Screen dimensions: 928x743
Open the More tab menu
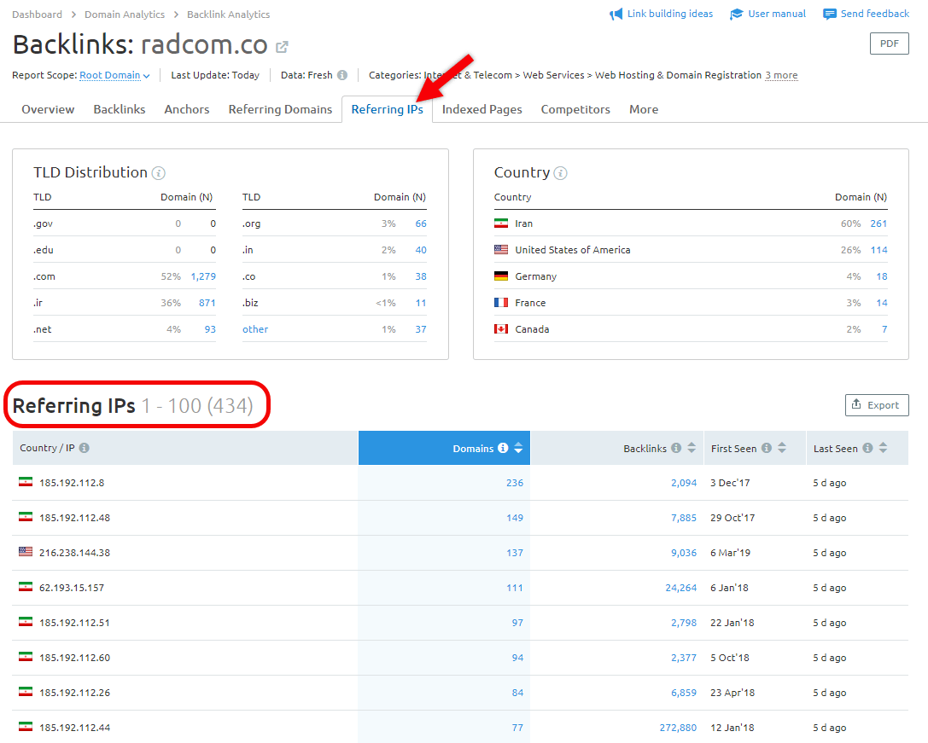pos(643,109)
